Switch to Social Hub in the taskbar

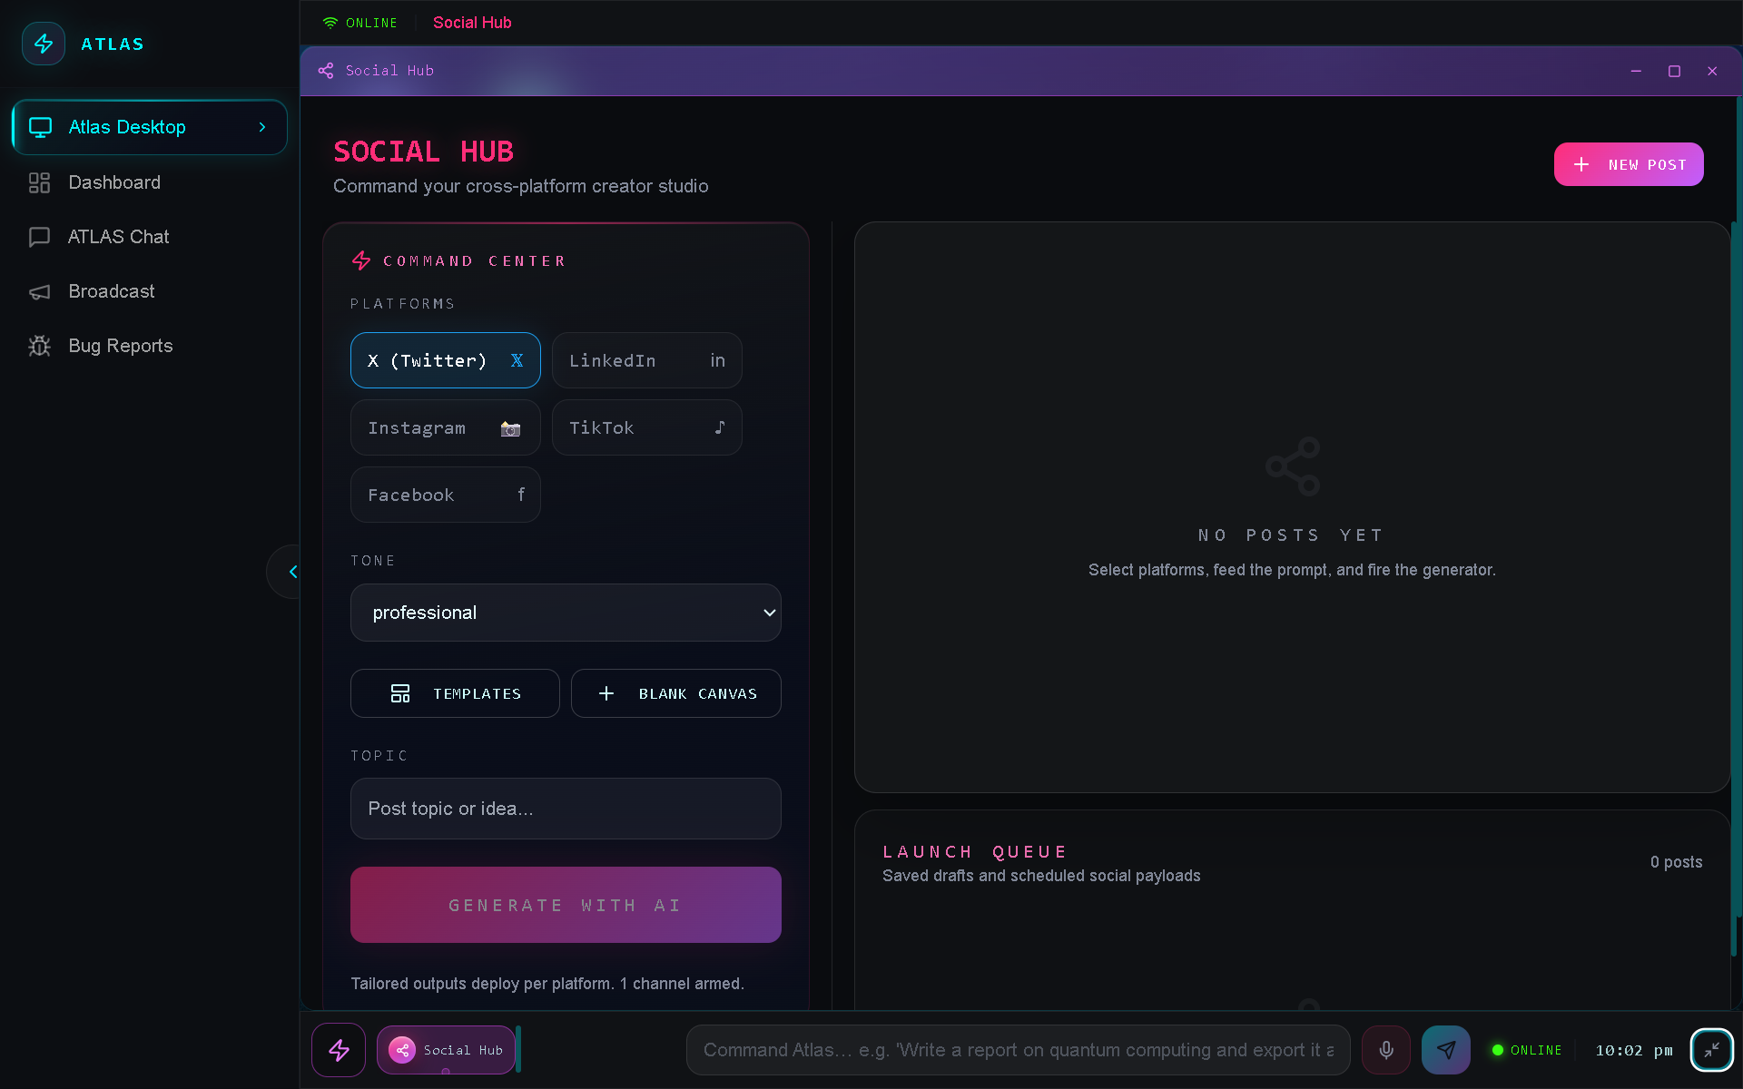pos(446,1050)
